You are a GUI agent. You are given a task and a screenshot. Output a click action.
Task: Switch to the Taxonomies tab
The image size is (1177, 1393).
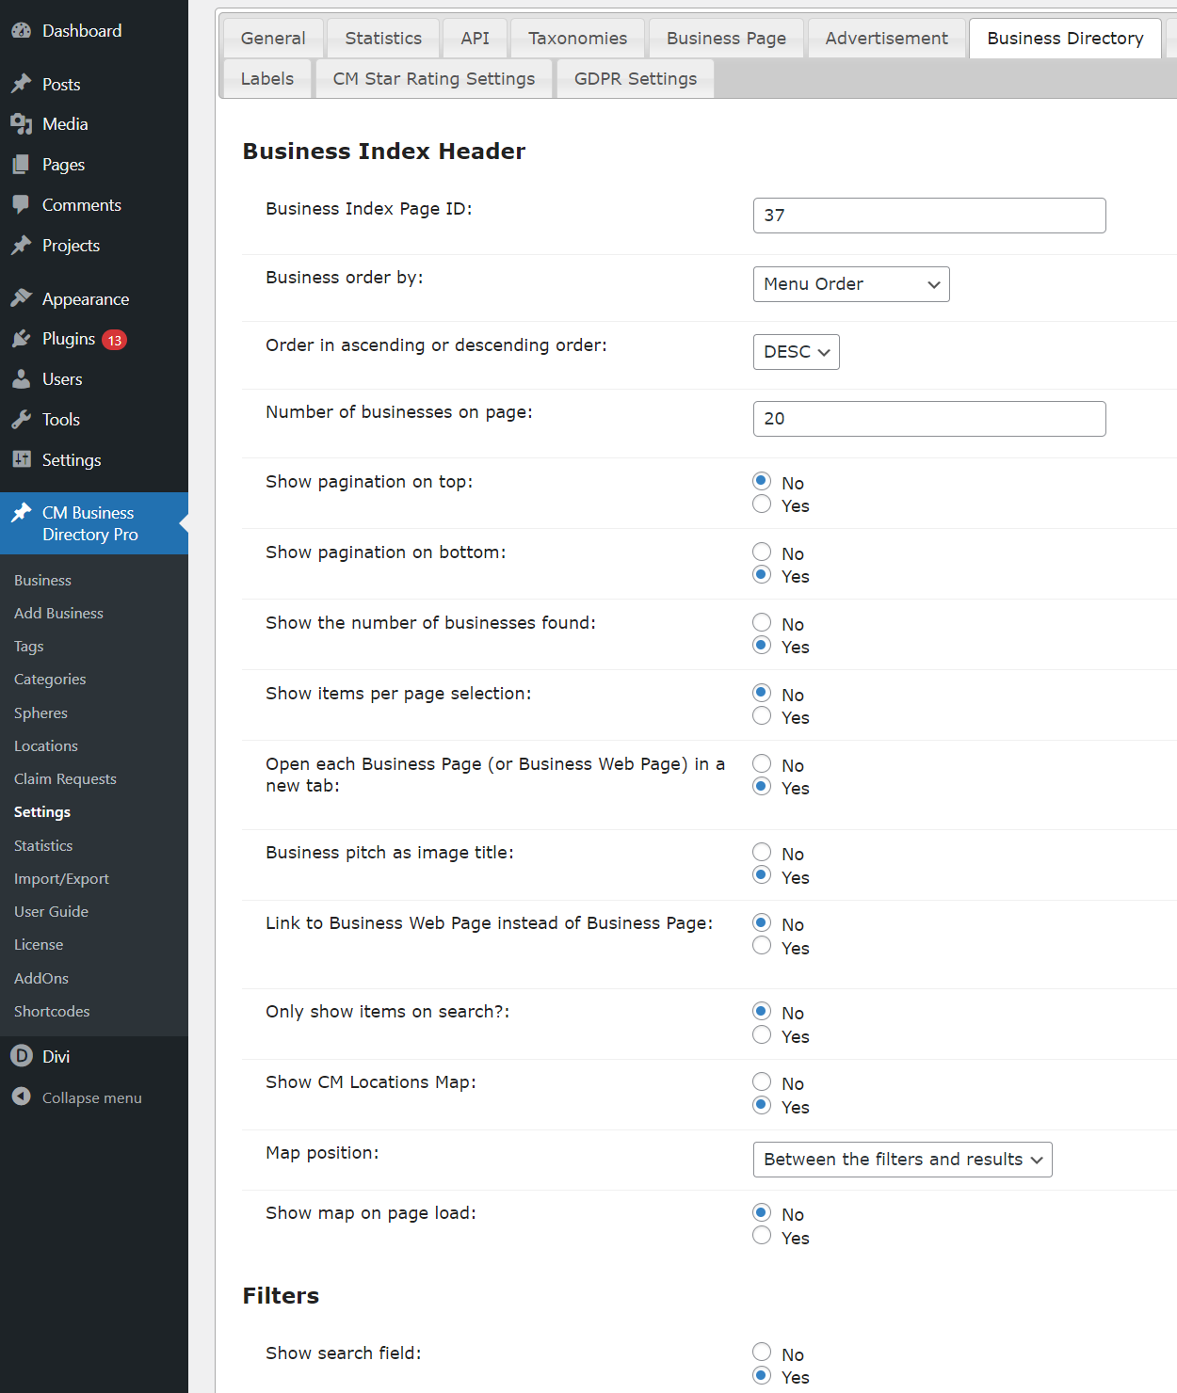click(x=577, y=39)
